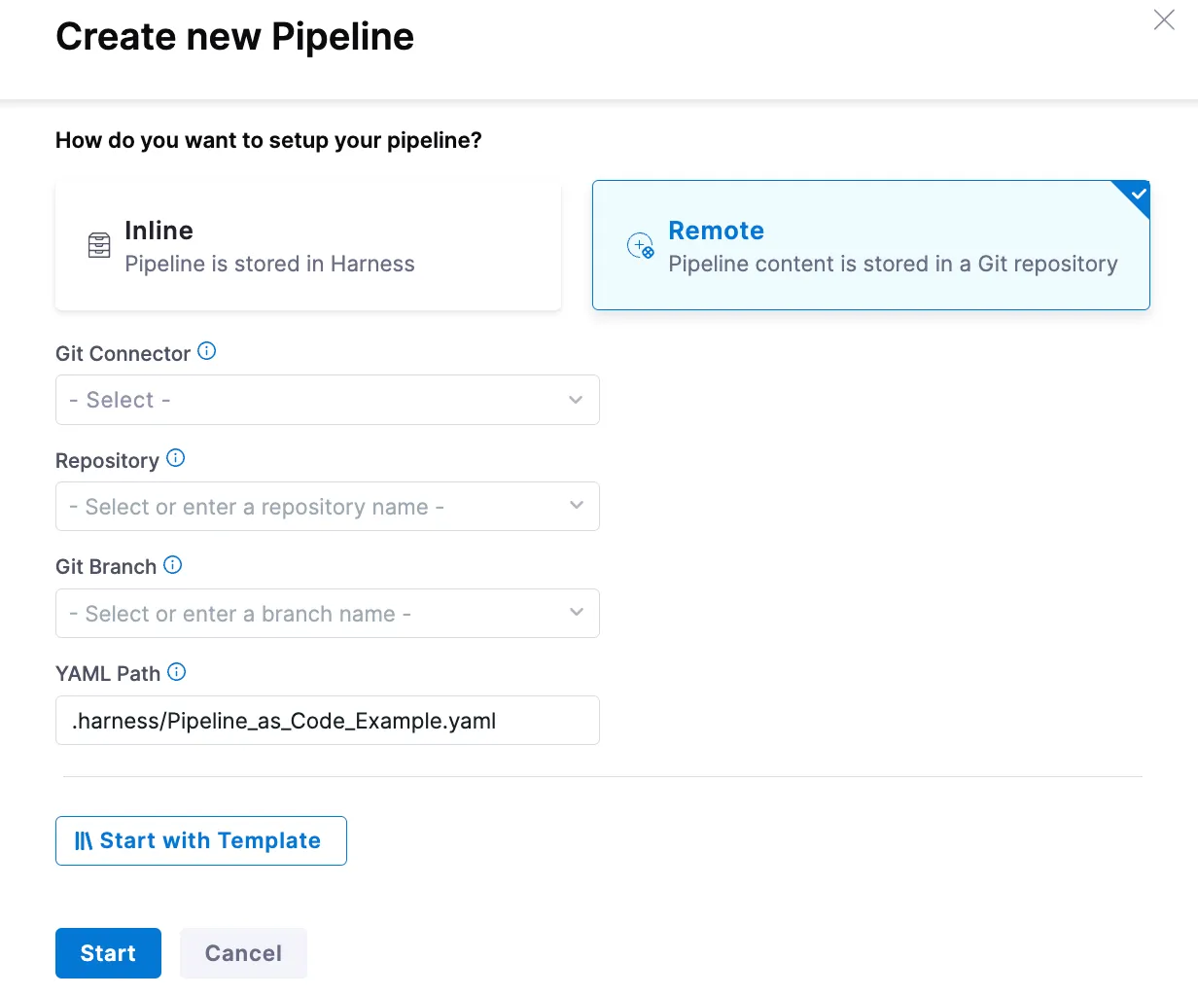
Task: Expand the Repository selection dropdown
Action: pyautogui.click(x=328, y=507)
